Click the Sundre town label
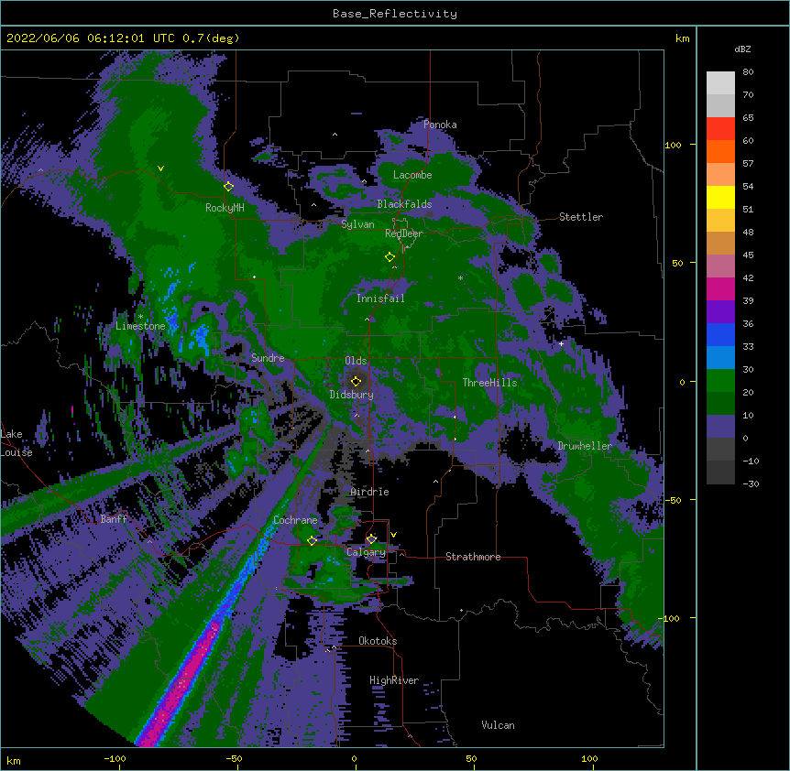 268,358
